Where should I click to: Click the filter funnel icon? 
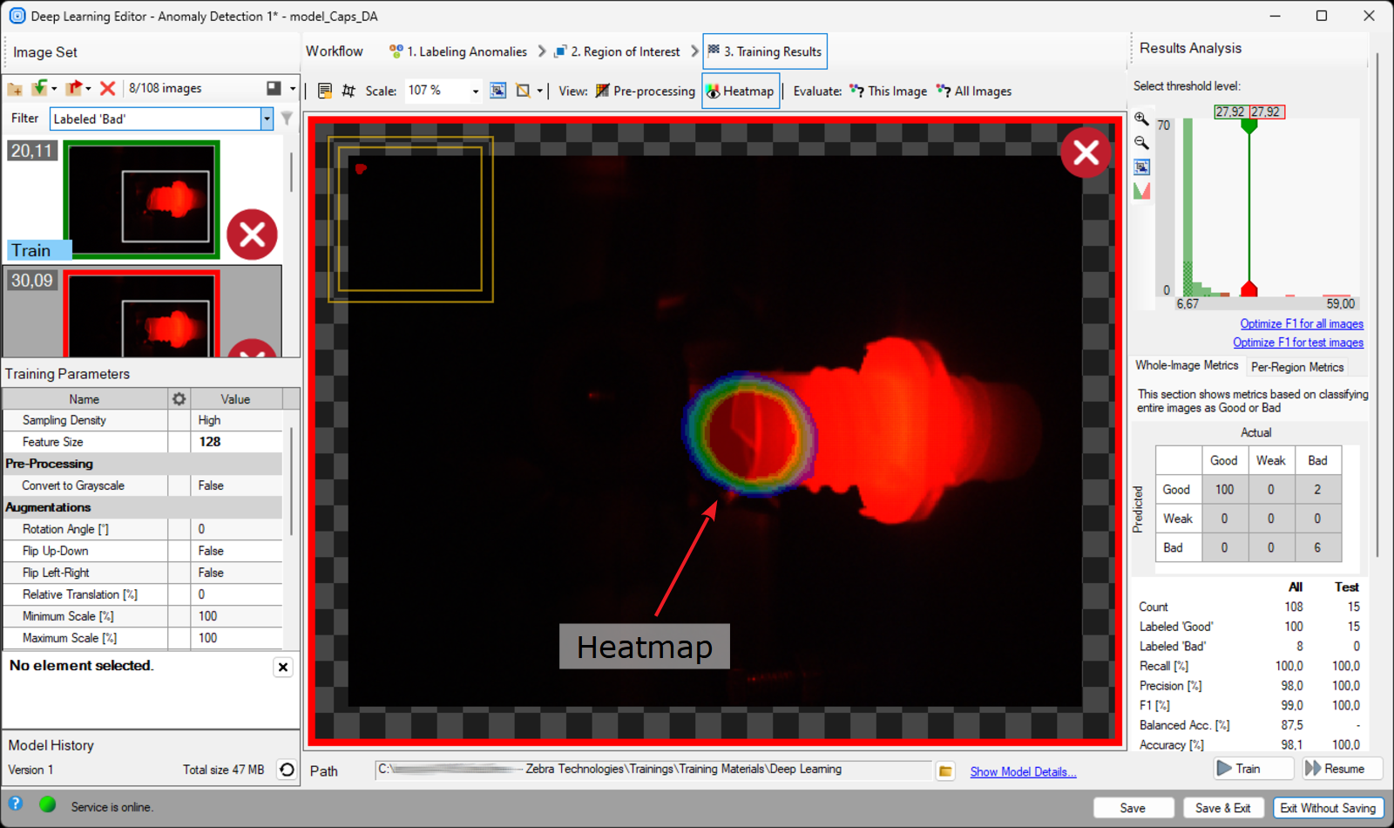coord(287,119)
